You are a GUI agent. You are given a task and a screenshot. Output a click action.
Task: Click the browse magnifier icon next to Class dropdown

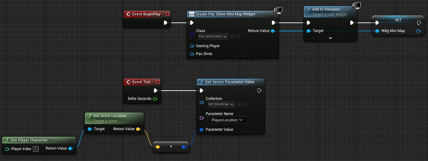pyautogui.click(x=238, y=37)
